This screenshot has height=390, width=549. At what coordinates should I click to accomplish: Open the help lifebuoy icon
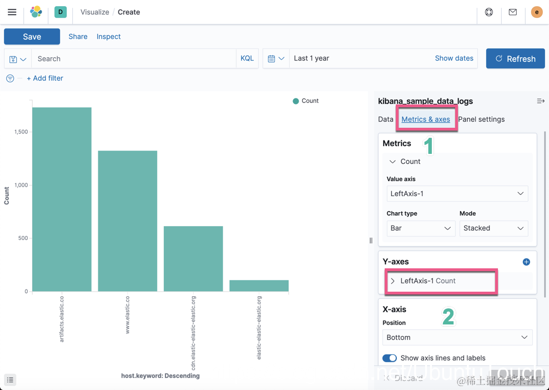tap(489, 12)
